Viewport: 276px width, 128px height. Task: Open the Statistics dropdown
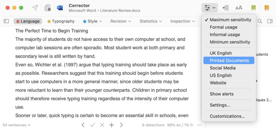151,21
